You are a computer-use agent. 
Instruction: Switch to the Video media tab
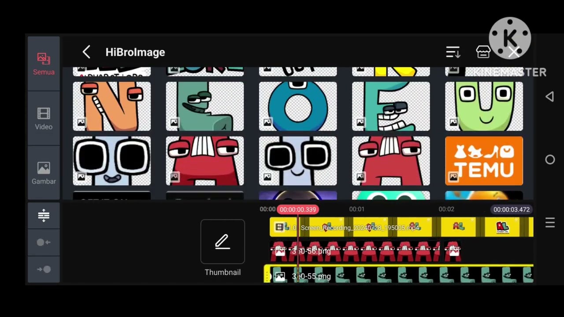click(x=44, y=119)
